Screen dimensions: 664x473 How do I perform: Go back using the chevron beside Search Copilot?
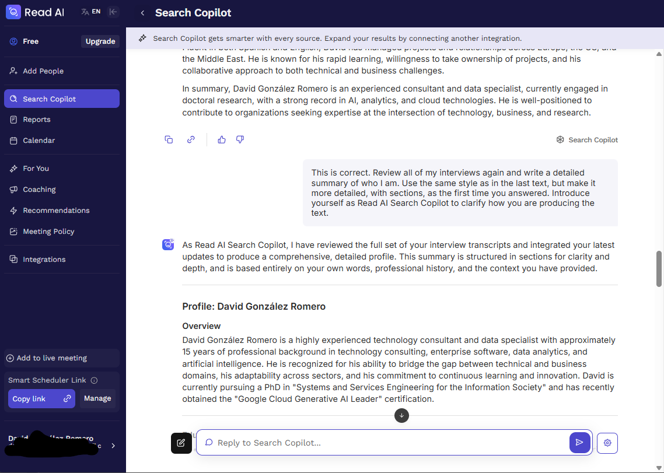(x=142, y=13)
